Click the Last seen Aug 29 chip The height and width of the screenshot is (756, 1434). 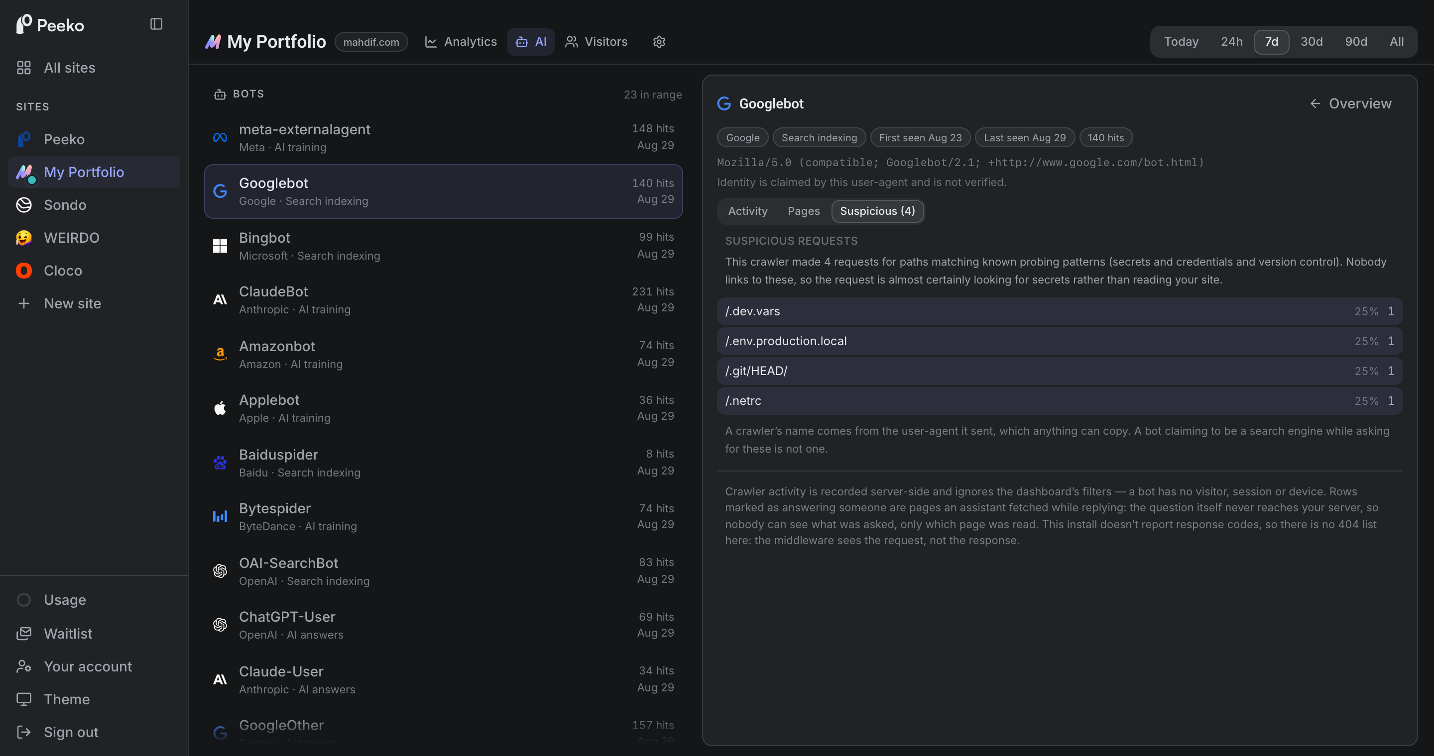tap(1024, 137)
